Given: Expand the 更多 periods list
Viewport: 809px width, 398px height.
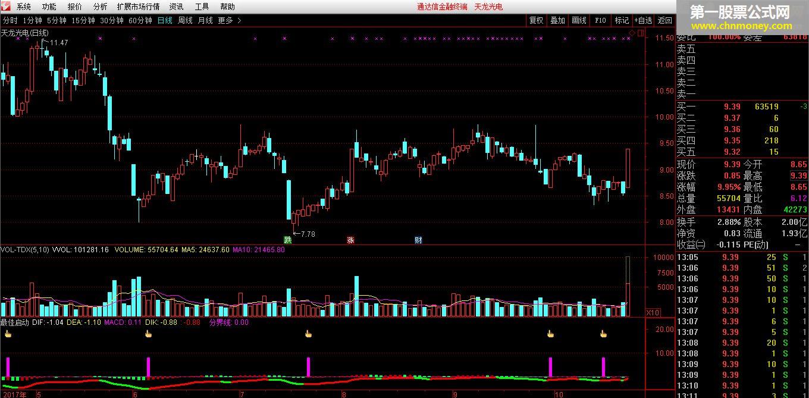Looking at the screenshot, I should (230, 20).
